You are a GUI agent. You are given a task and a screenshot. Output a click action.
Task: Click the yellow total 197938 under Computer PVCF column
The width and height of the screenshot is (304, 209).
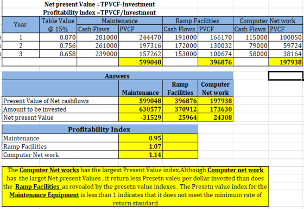coord(286,62)
